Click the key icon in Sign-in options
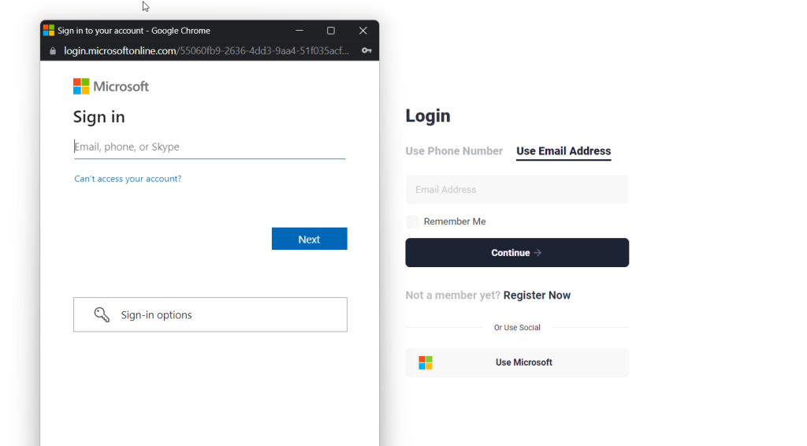Viewport: 807px width, 446px height. (x=102, y=314)
